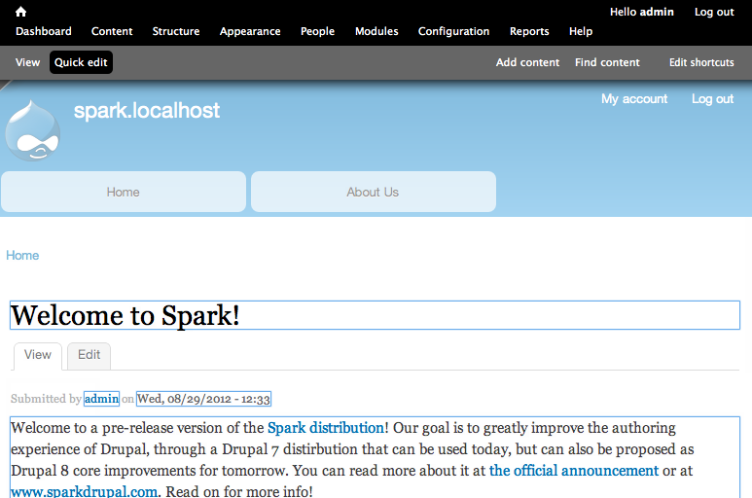Select the Home main menu tab

(124, 192)
